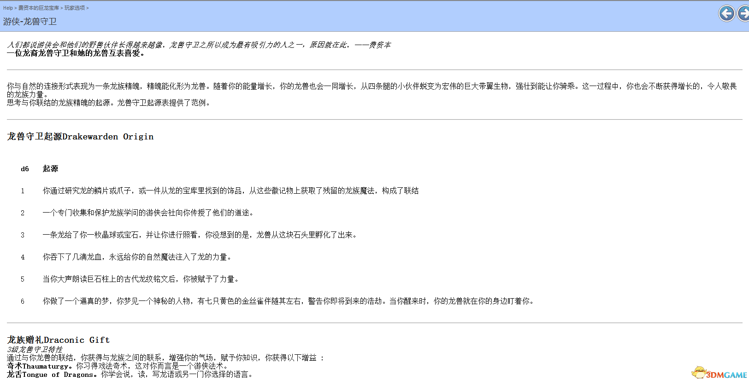This screenshot has width=749, height=381.
Task: Click origin row 5 text about 古代龙纹铭文
Action: (141, 279)
